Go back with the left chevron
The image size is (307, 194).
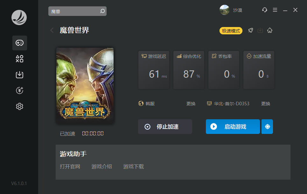coord(52,30)
